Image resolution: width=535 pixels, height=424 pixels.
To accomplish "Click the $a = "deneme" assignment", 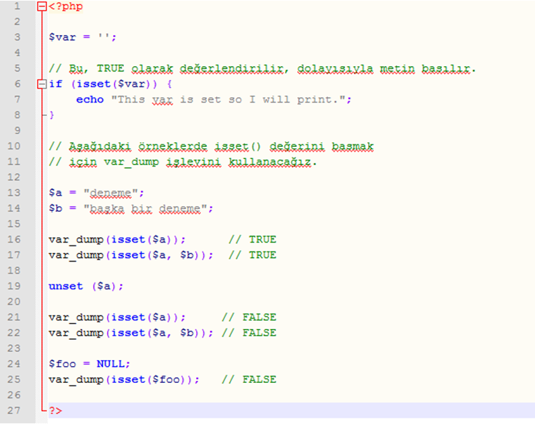I will click(x=96, y=193).
